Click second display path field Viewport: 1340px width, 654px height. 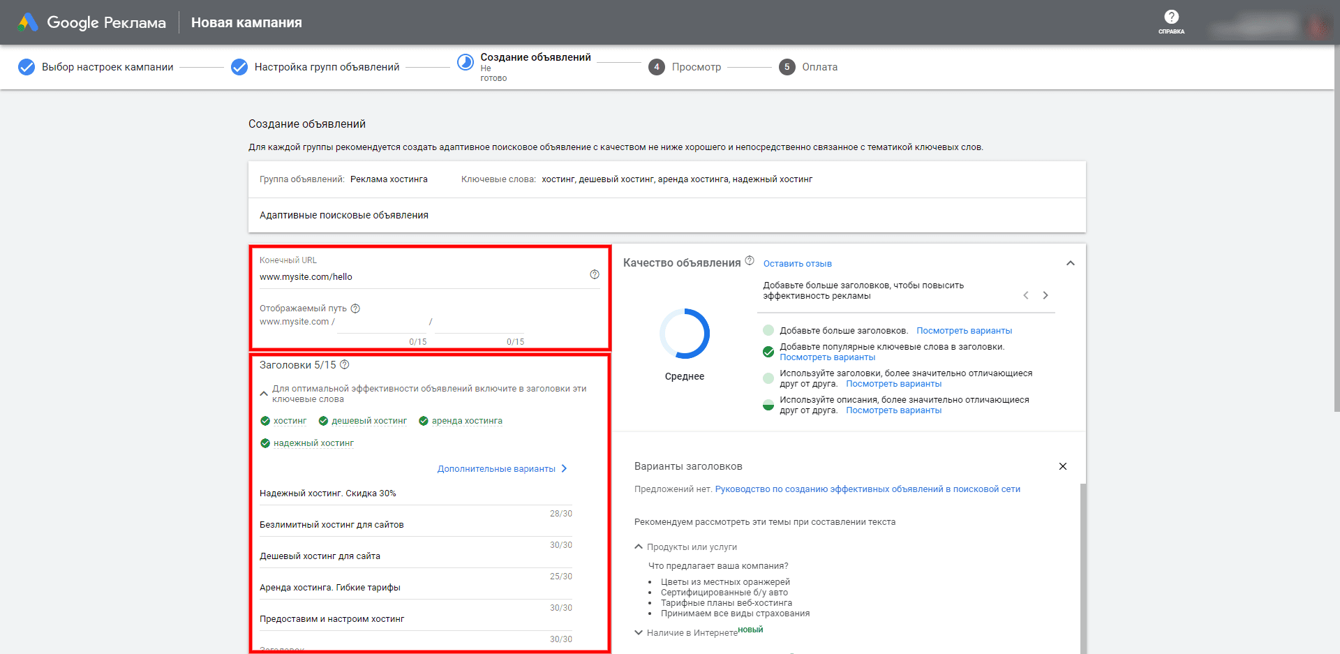click(x=480, y=324)
